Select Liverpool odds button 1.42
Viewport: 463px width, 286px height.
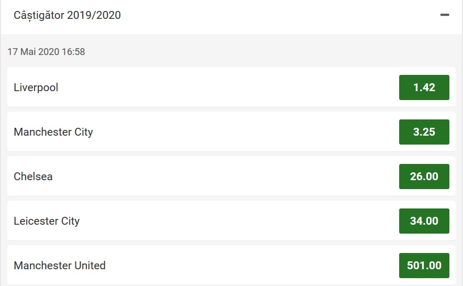click(424, 87)
